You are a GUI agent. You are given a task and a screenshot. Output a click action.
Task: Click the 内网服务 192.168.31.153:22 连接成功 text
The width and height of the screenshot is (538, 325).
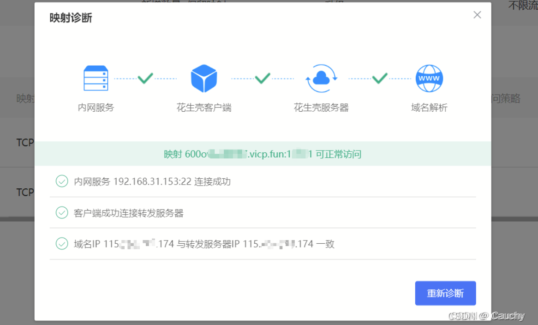pyautogui.click(x=152, y=181)
